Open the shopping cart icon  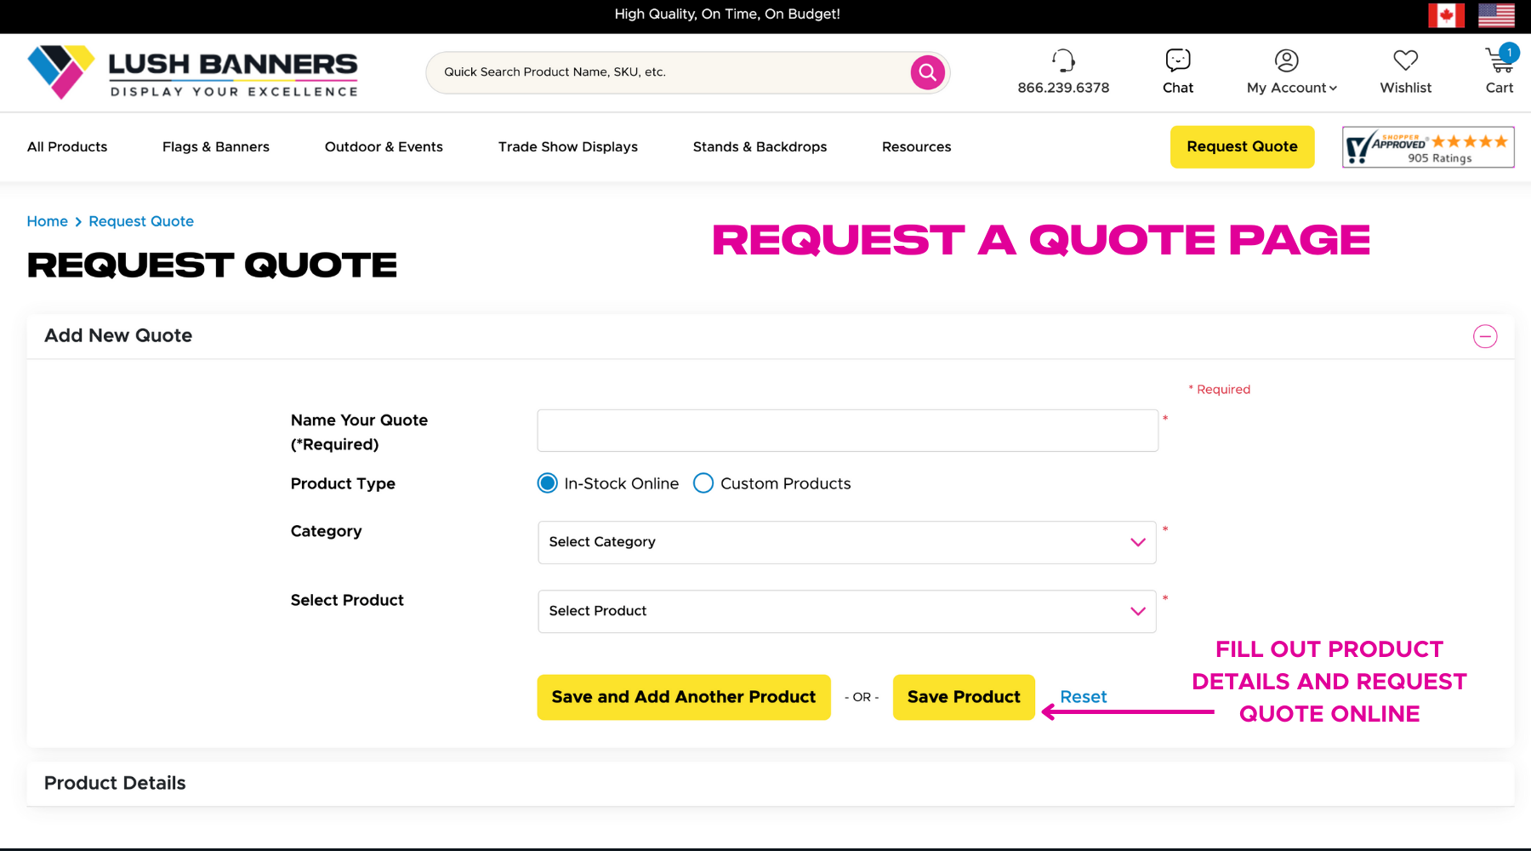tap(1498, 60)
